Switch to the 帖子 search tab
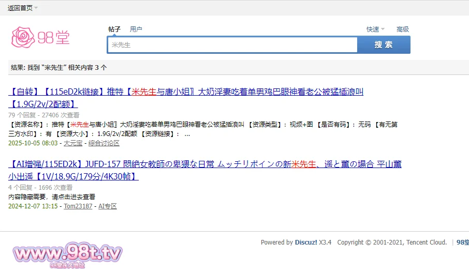 pos(114,29)
